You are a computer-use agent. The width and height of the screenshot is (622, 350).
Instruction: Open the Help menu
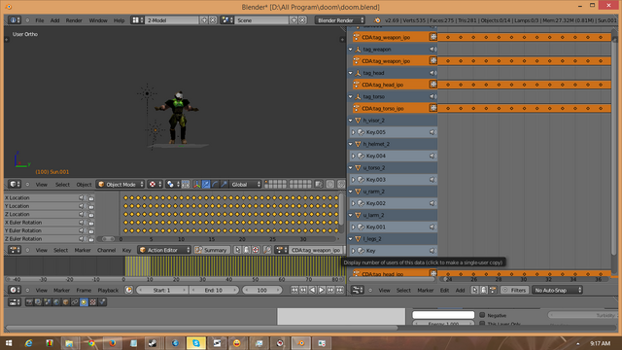click(119, 20)
